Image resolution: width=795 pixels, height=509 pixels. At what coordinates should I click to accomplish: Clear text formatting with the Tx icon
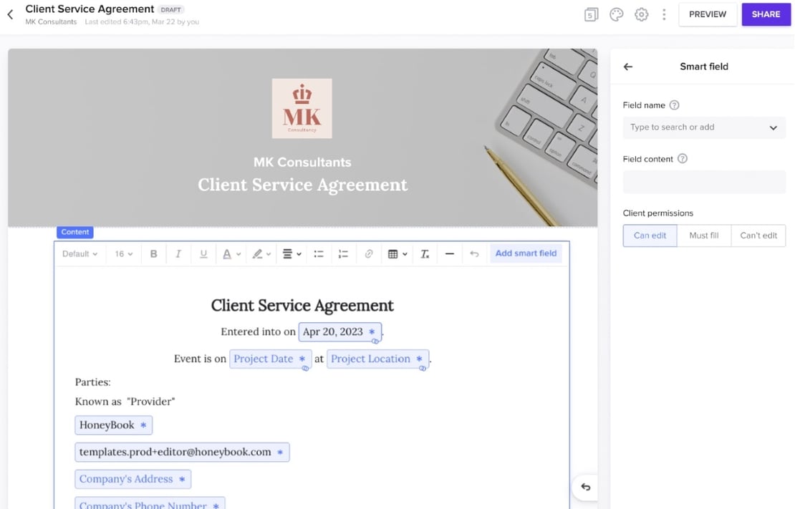click(425, 253)
